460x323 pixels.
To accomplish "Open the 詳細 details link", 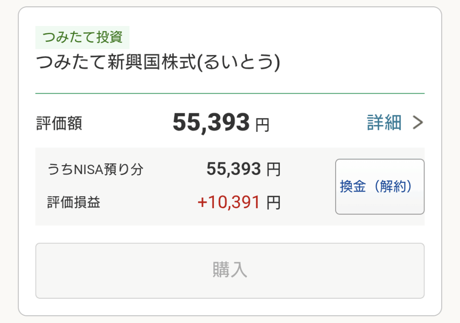I will 384,122.
